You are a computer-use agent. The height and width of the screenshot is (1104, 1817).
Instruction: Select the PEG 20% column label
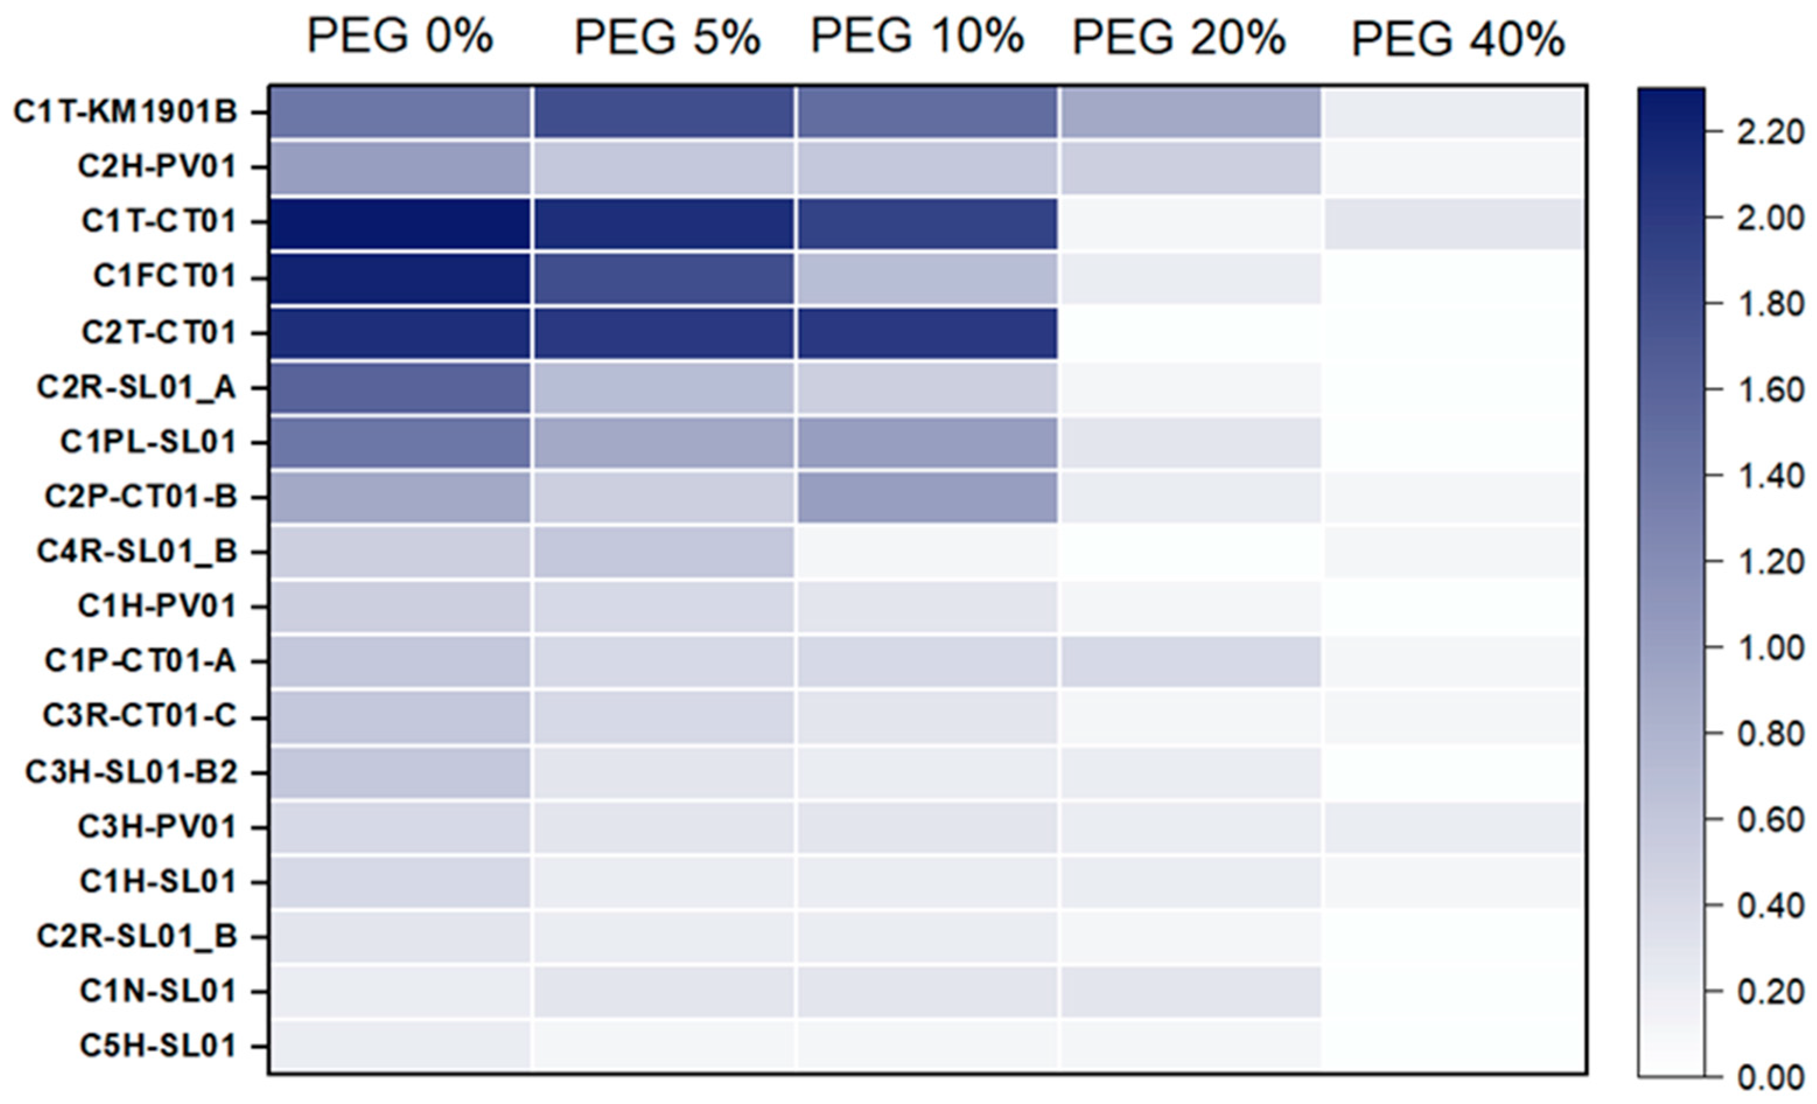tap(1178, 37)
